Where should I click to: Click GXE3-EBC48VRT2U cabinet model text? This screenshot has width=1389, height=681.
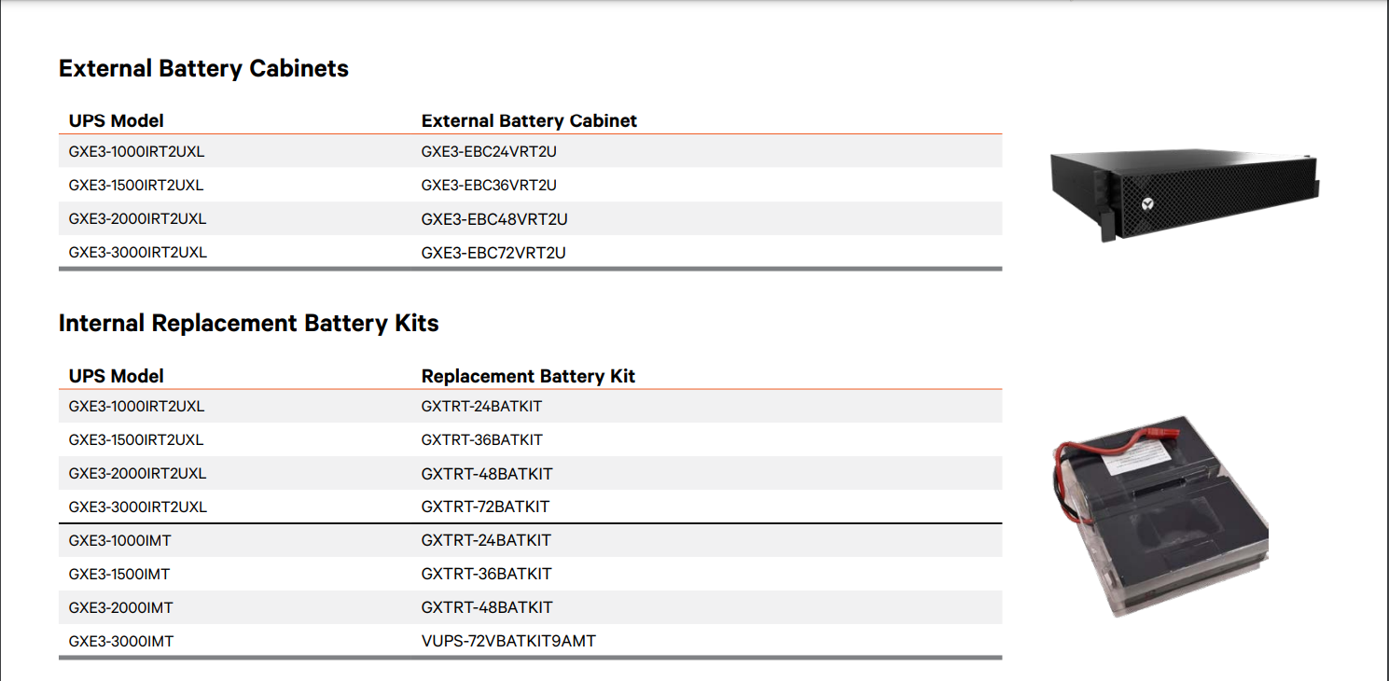(494, 219)
